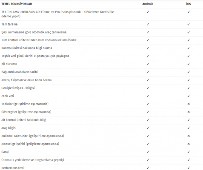Click the iOS cross for Göstergeler row

[x=189, y=112]
